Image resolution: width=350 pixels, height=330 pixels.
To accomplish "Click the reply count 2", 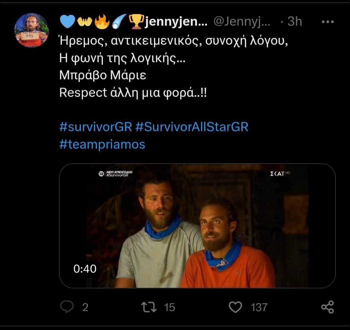I will (x=85, y=307).
